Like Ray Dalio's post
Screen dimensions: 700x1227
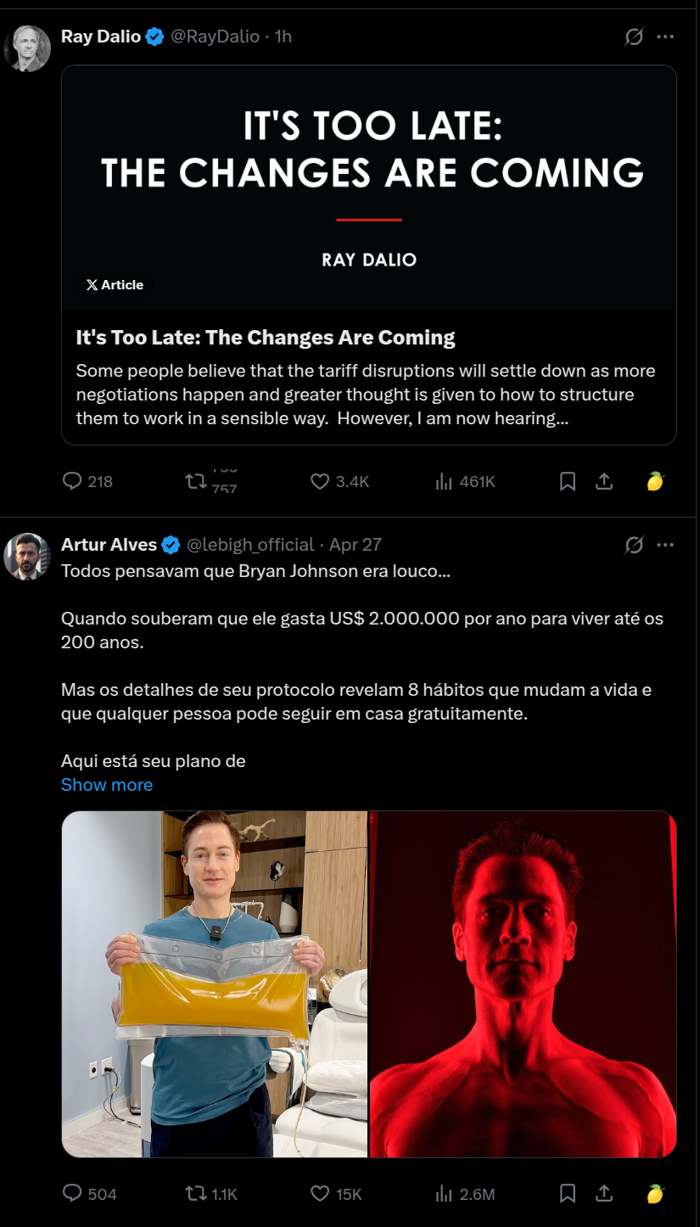(x=320, y=481)
